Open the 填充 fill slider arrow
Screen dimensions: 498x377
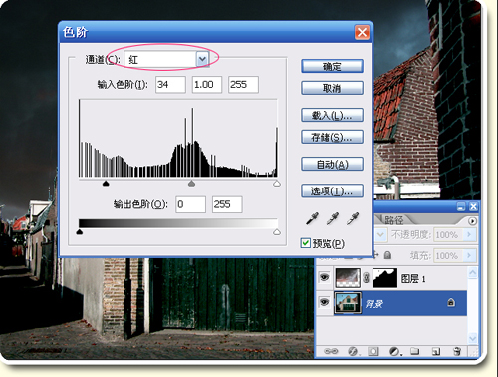click(469, 255)
